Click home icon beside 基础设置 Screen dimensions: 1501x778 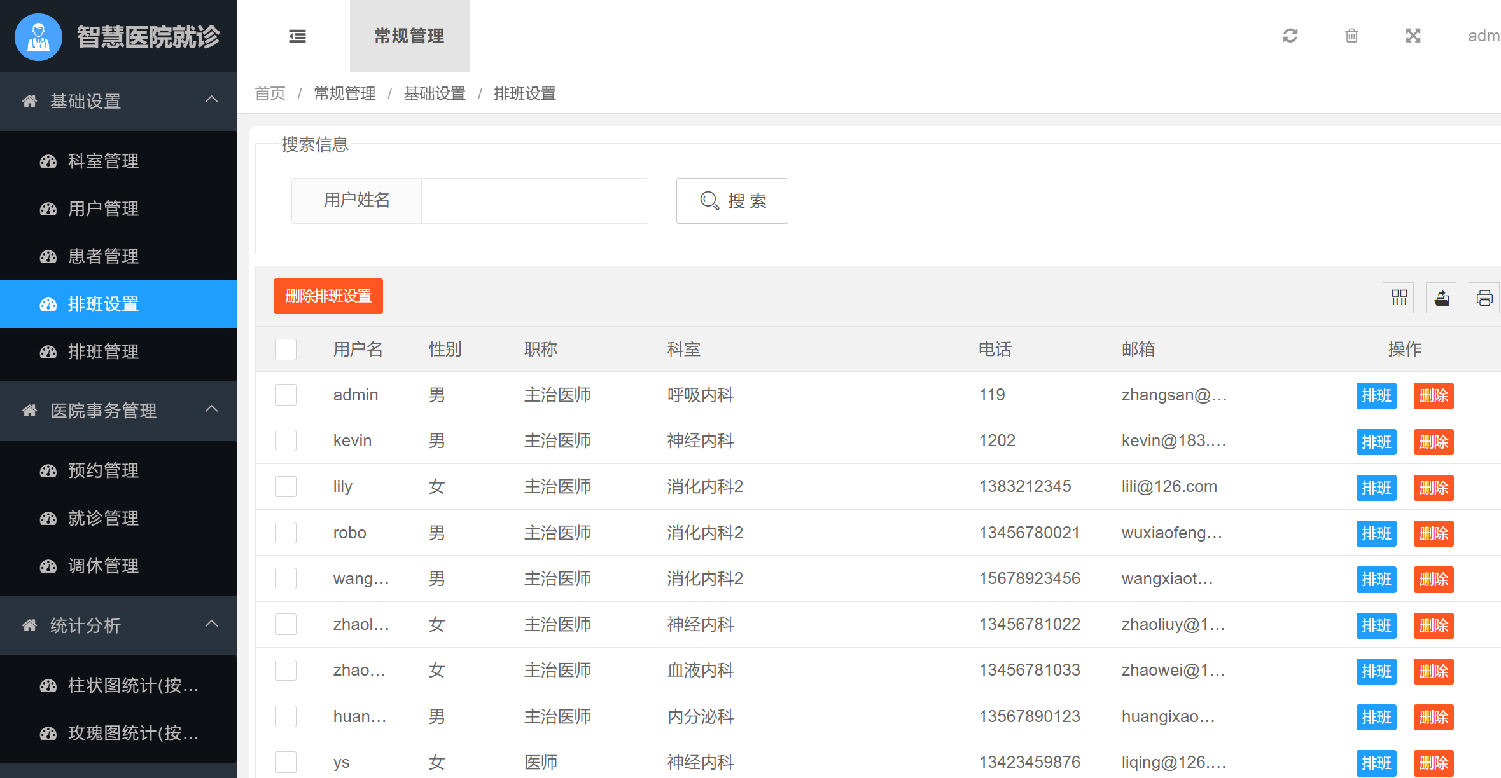point(29,100)
